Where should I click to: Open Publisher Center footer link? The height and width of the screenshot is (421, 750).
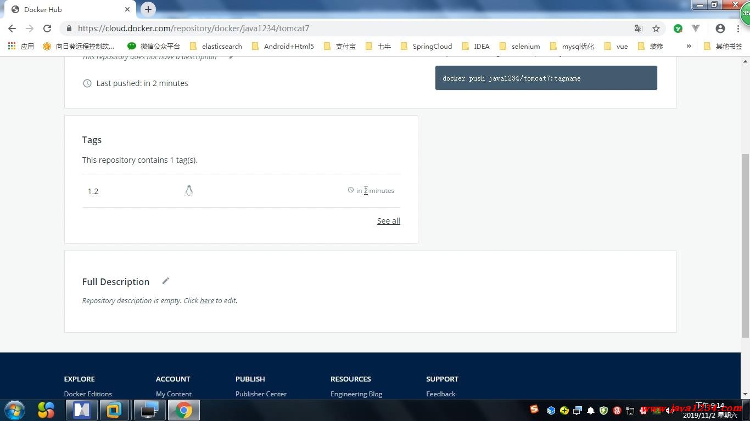pyautogui.click(x=261, y=394)
